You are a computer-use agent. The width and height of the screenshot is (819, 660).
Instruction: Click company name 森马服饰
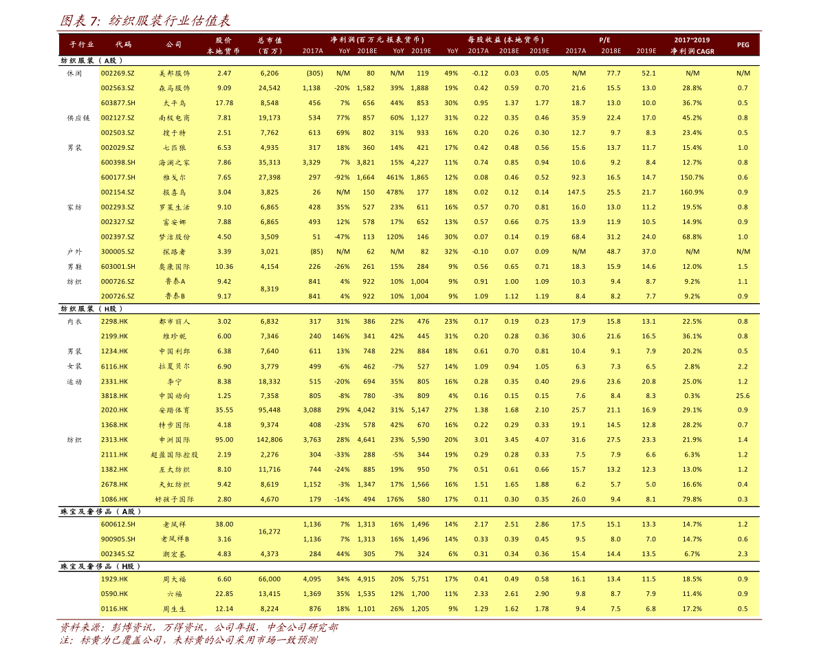(x=174, y=88)
